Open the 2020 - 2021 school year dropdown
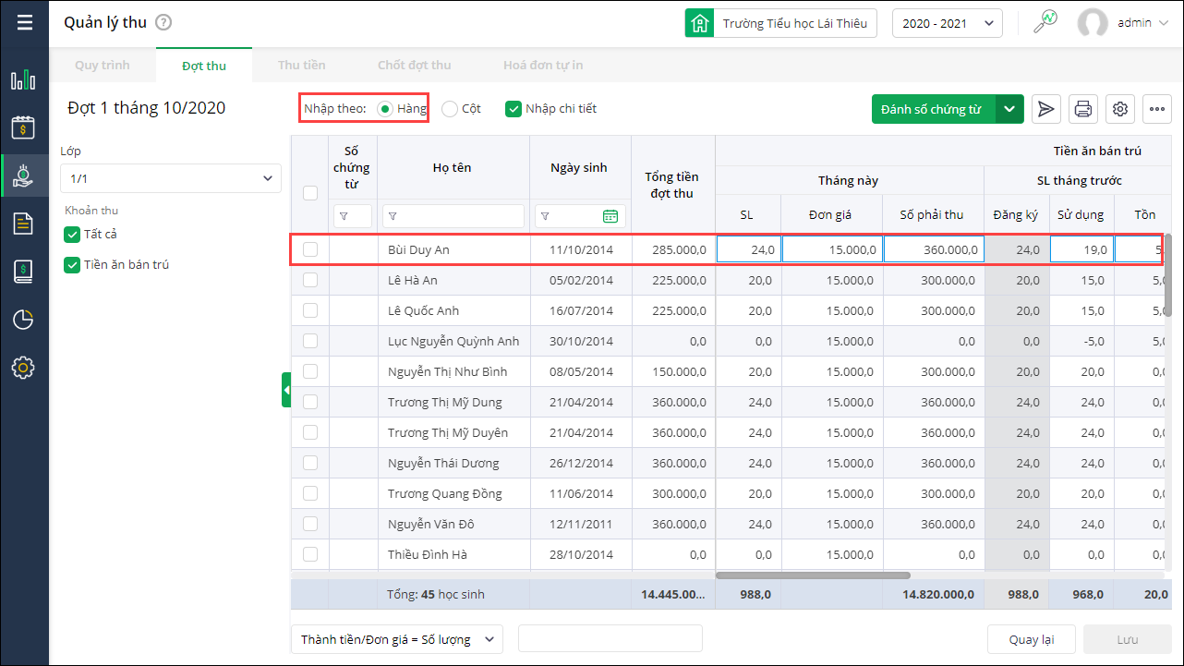 947,23
